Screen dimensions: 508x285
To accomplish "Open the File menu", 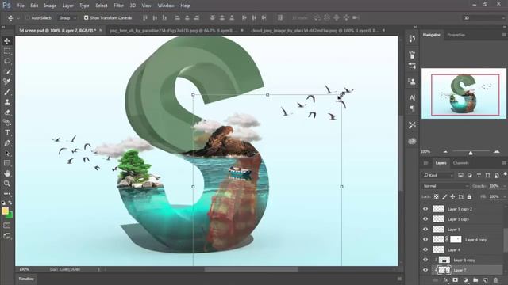I will 21,6.
